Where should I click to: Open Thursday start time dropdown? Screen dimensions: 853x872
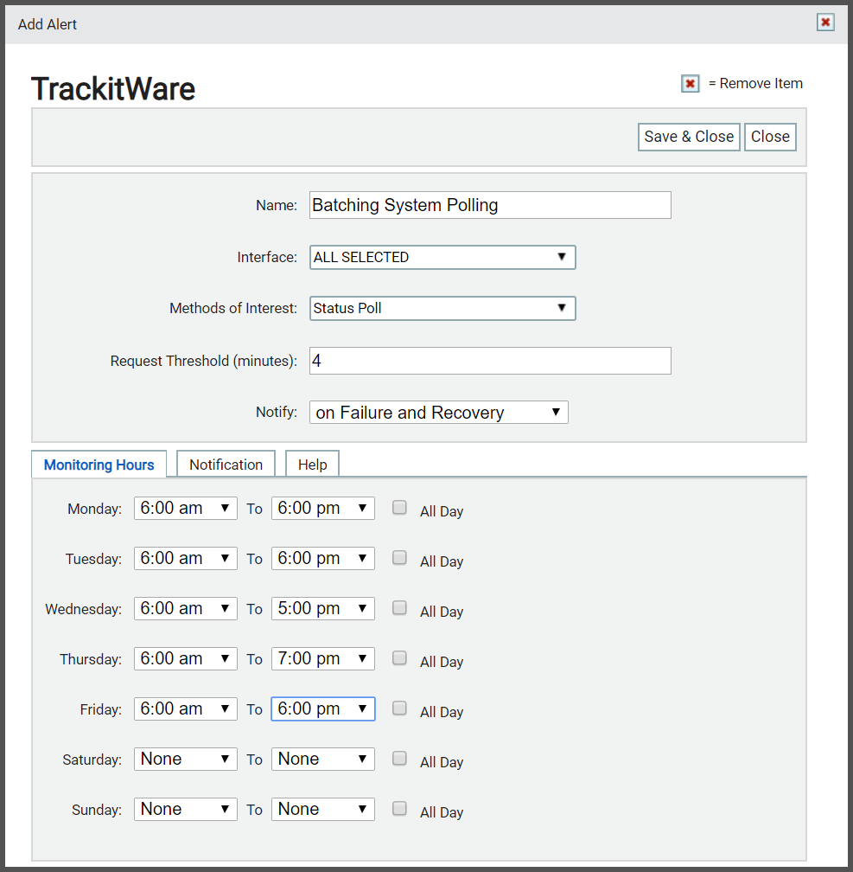[x=186, y=658]
